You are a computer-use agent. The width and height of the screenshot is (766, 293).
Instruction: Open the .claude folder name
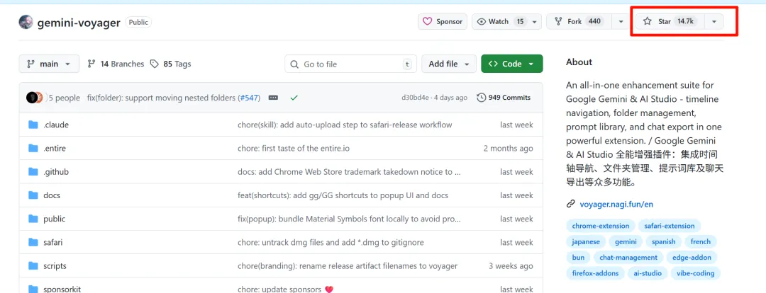tap(56, 125)
